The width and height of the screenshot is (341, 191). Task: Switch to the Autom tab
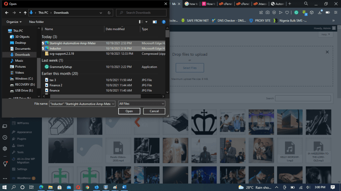click(x=277, y=4)
